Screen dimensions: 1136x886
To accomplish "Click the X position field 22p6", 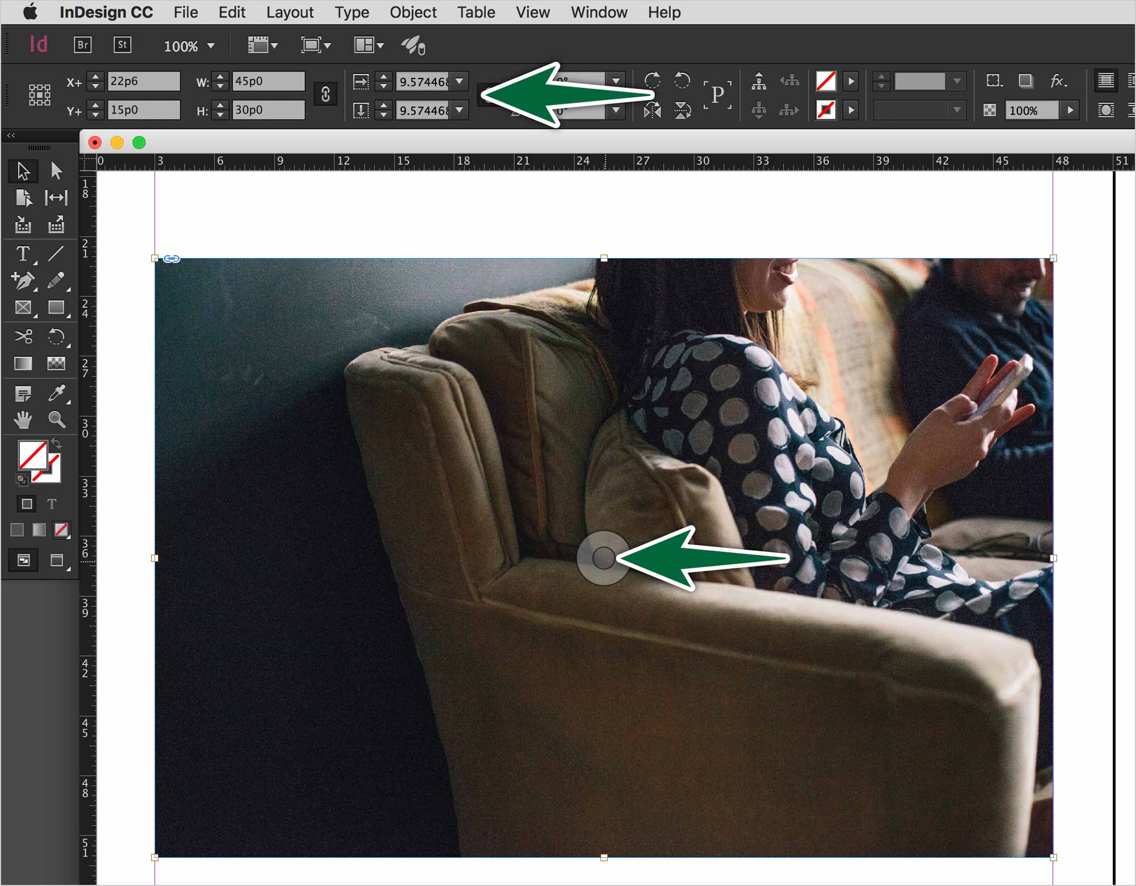I will click(144, 81).
